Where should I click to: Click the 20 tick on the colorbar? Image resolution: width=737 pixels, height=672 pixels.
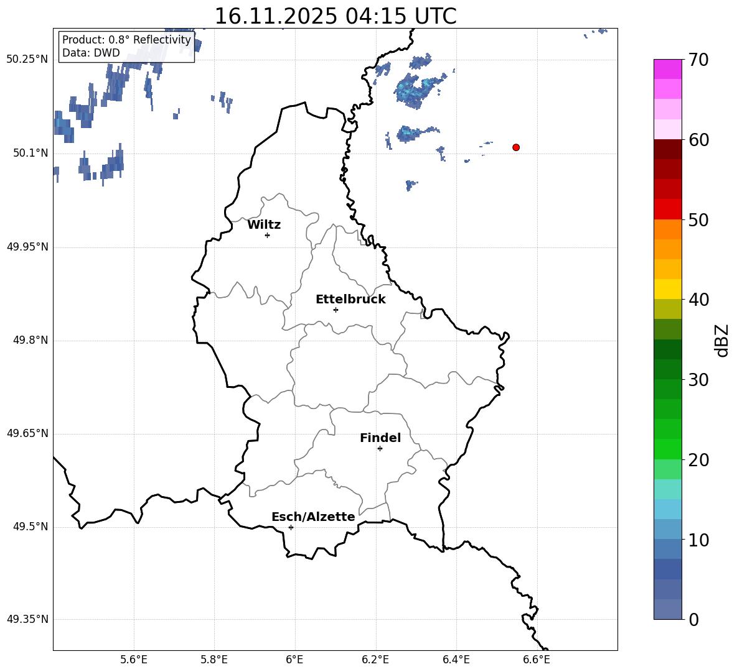click(698, 460)
